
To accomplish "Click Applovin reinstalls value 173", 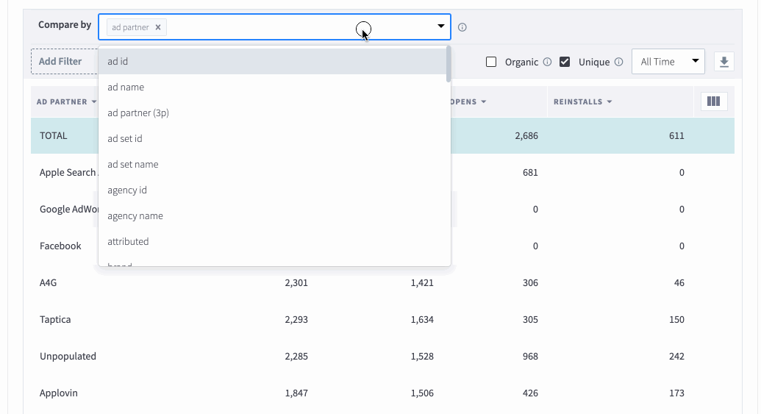I will tap(676, 393).
